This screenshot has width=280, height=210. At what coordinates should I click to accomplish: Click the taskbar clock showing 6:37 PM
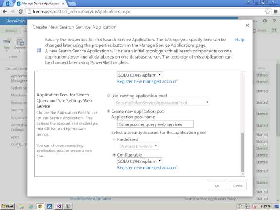[x=266, y=207]
